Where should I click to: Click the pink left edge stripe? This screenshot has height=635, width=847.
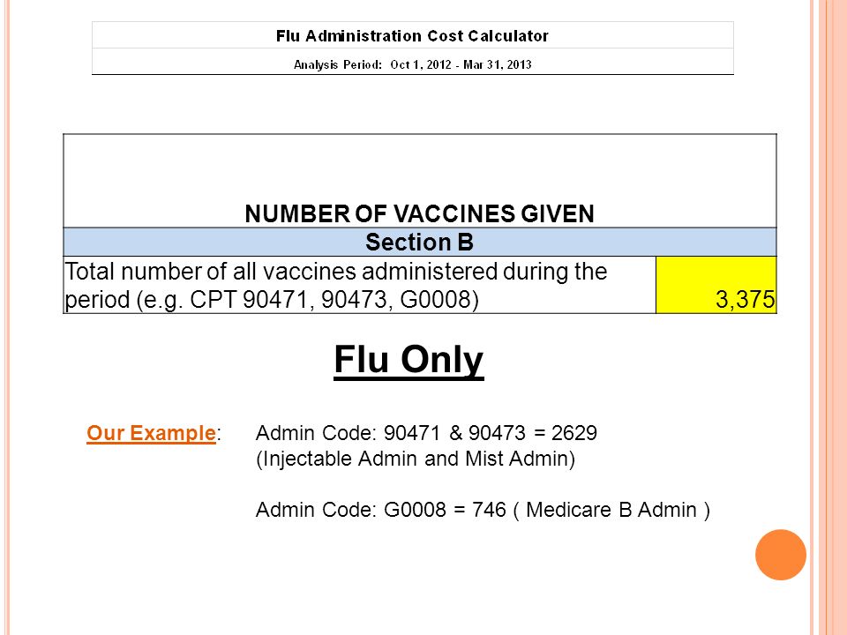click(x=5, y=317)
